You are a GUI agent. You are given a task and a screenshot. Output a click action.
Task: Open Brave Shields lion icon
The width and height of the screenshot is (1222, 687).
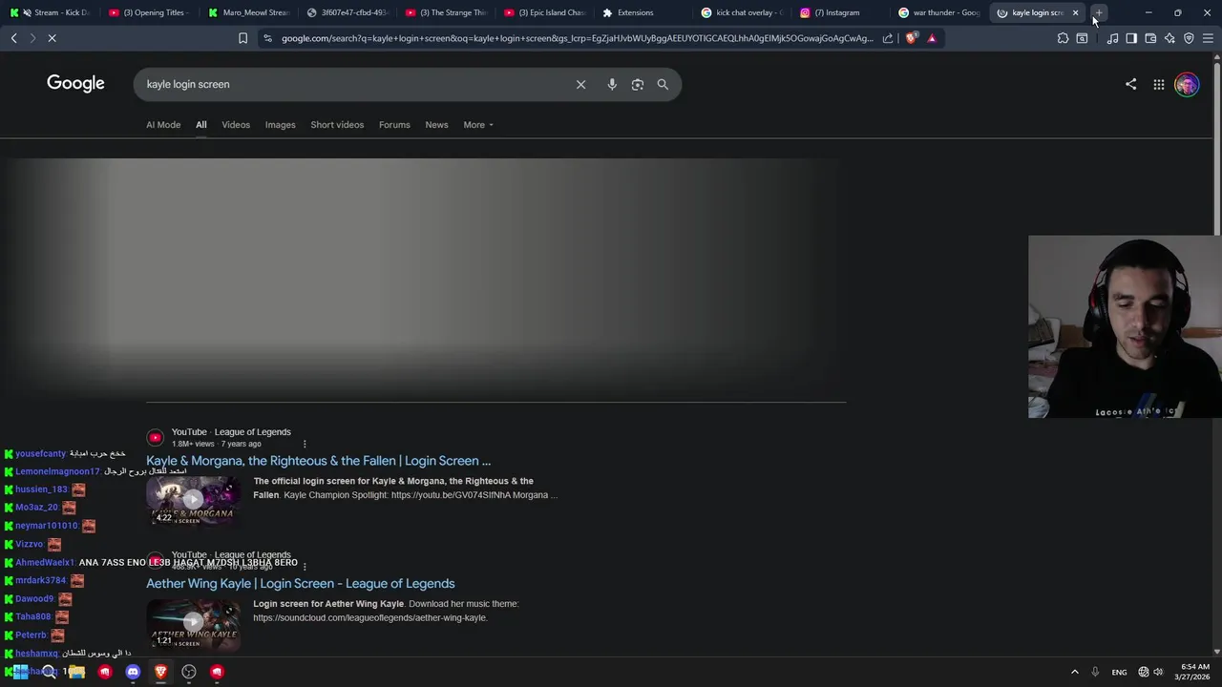tap(912, 38)
